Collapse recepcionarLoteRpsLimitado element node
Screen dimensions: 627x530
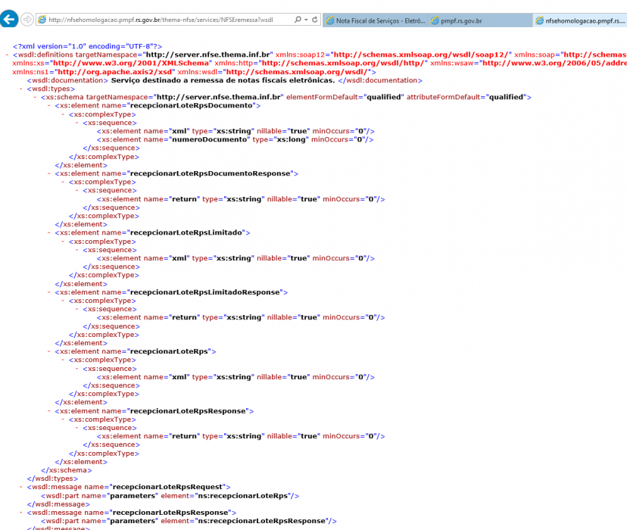pyautogui.click(x=49, y=232)
